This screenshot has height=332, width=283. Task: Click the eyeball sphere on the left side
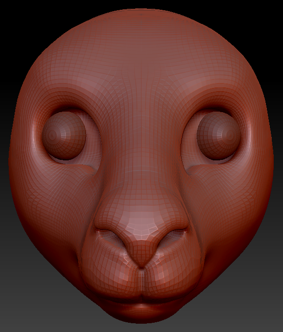click(x=64, y=136)
